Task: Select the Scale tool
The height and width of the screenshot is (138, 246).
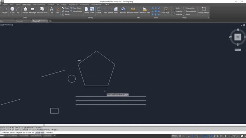Action: [92, 10]
